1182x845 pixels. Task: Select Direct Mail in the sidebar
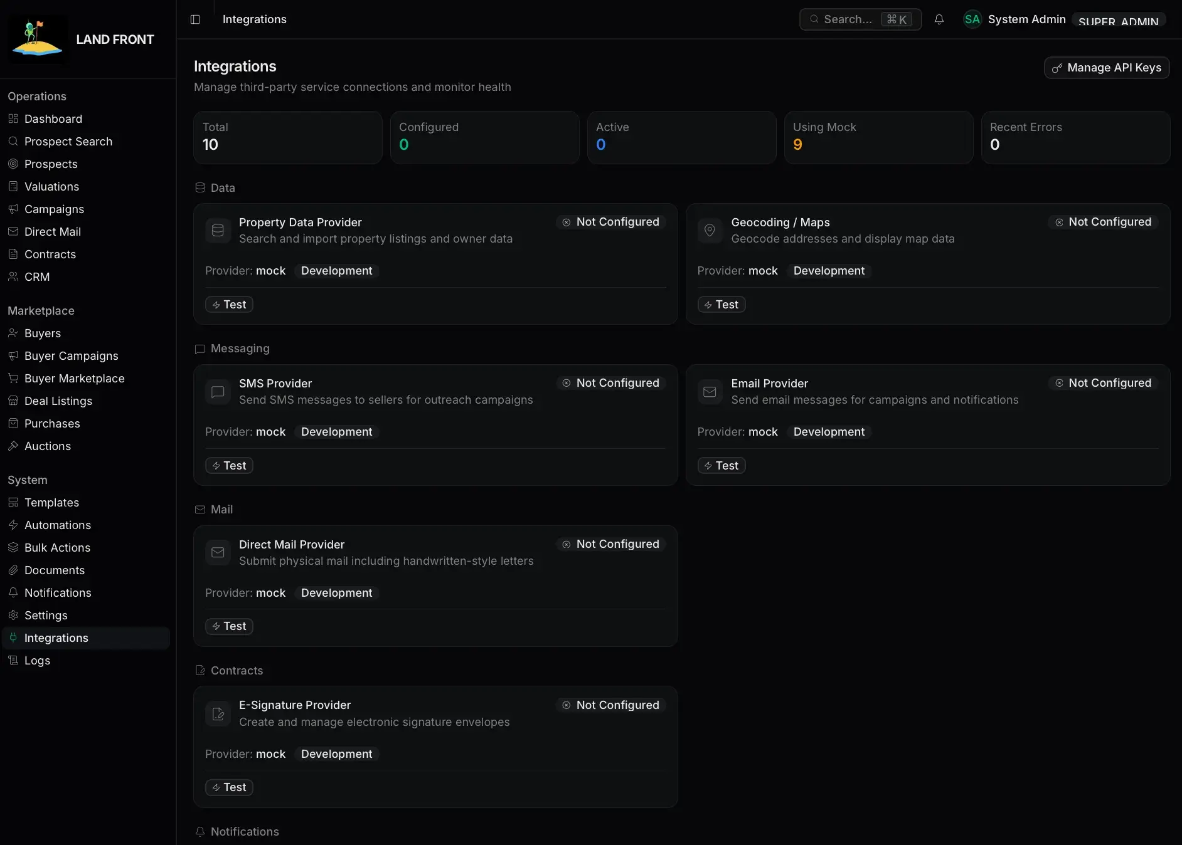pyautogui.click(x=86, y=232)
